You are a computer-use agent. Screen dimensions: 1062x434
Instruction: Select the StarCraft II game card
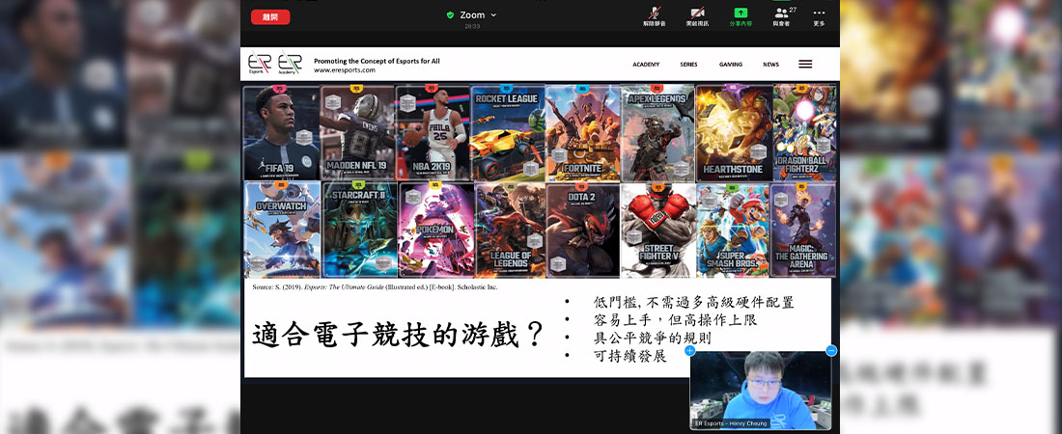click(360, 230)
